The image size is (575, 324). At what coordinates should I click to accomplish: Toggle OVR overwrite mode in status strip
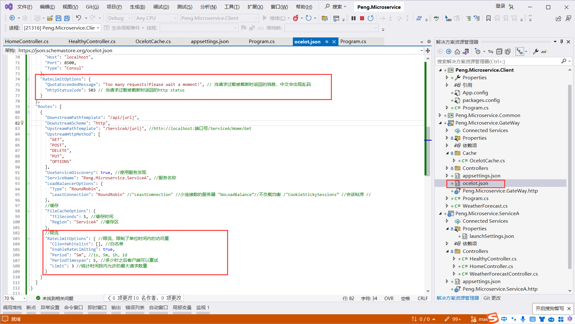tap(389, 298)
